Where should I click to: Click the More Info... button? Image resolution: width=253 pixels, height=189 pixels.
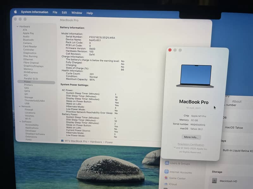[x=192, y=137]
